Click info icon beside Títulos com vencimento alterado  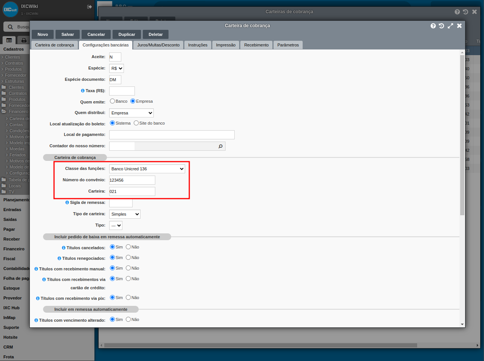click(36, 320)
